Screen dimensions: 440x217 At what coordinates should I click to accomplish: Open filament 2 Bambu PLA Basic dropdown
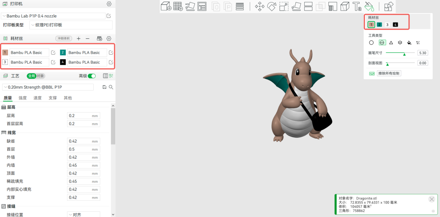click(x=87, y=53)
